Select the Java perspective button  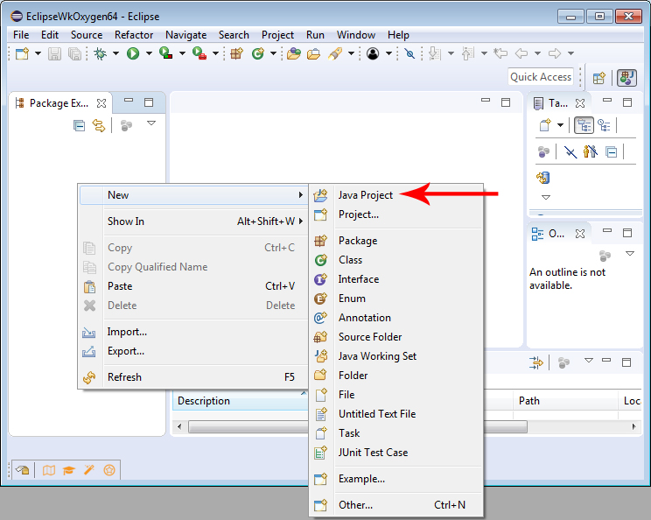pyautogui.click(x=626, y=78)
